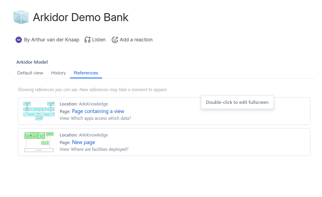Click the 'Showing references you can see' note
322x197 pixels.
[93, 90]
